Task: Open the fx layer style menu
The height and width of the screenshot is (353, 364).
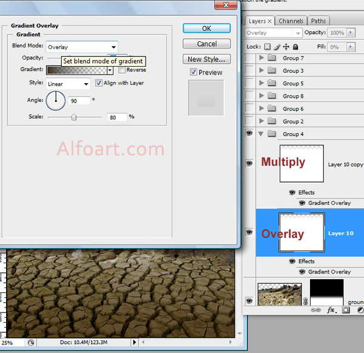Action: pyautogui.click(x=331, y=310)
